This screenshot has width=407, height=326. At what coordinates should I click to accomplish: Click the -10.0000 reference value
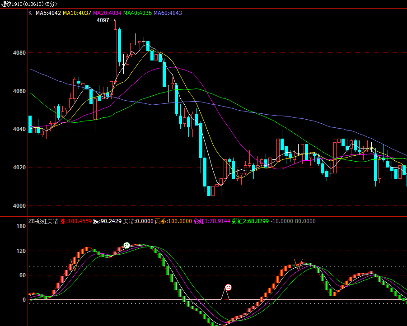click(x=281, y=221)
